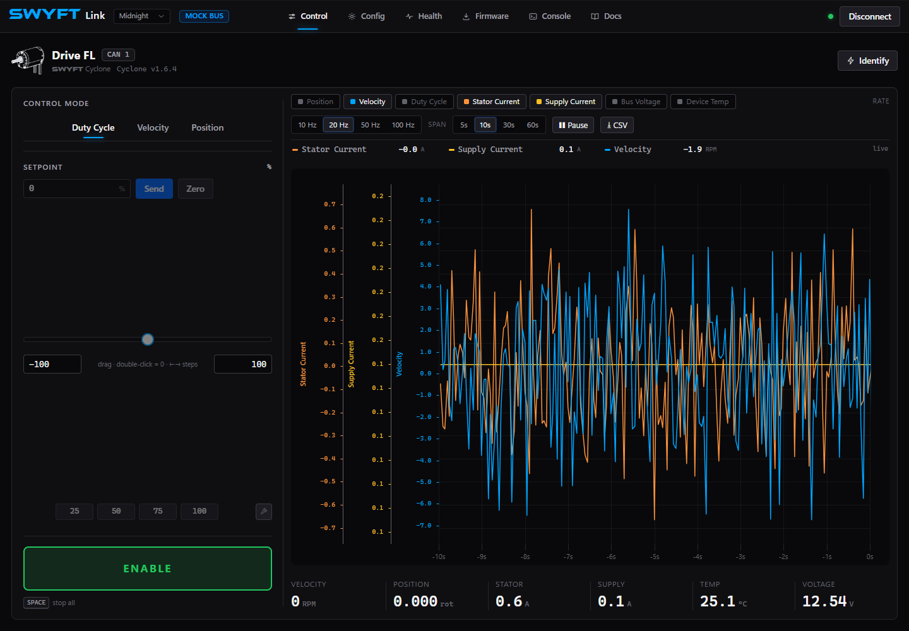Open the Docs tab
Screen dimensions: 909x631
606,16
